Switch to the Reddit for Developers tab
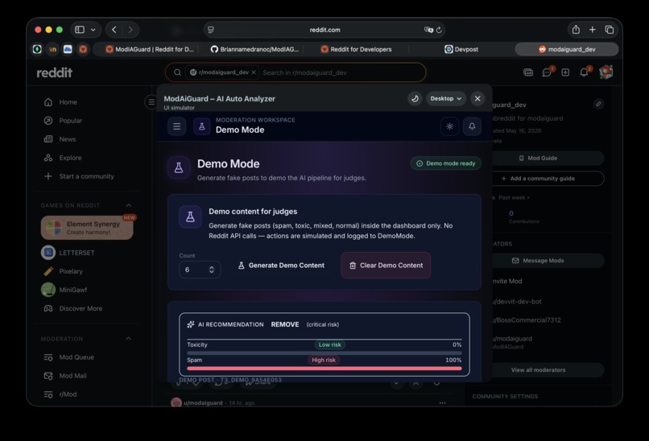The width and height of the screenshot is (649, 441). pyautogui.click(x=357, y=49)
